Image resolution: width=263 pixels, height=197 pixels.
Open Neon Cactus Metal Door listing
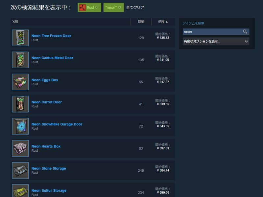(x=52, y=58)
